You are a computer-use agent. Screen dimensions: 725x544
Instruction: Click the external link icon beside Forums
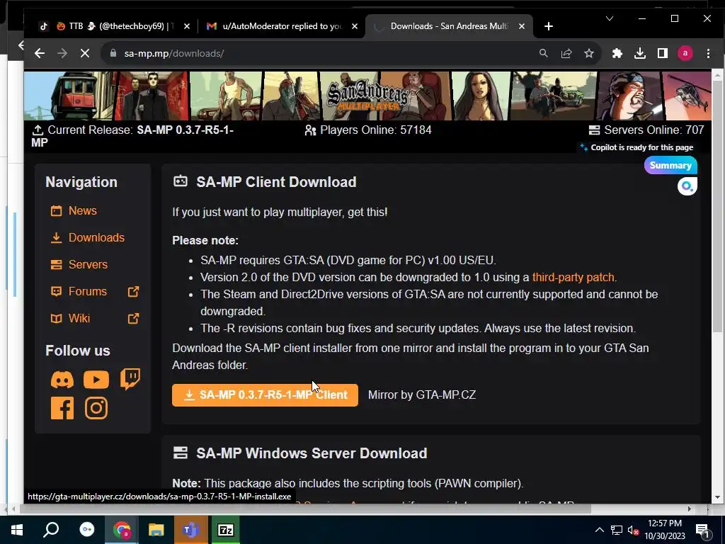[x=133, y=291]
